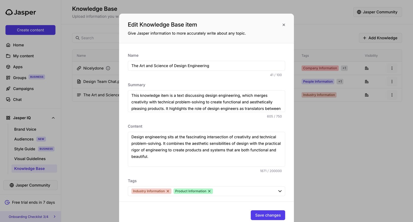Click Add Knowledge button
Screen dimensions: 413x222
[x=380, y=38]
